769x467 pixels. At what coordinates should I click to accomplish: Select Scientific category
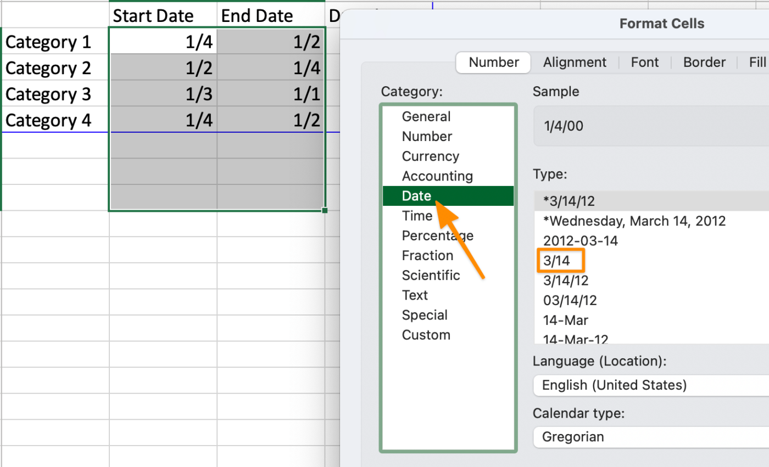coord(448,275)
